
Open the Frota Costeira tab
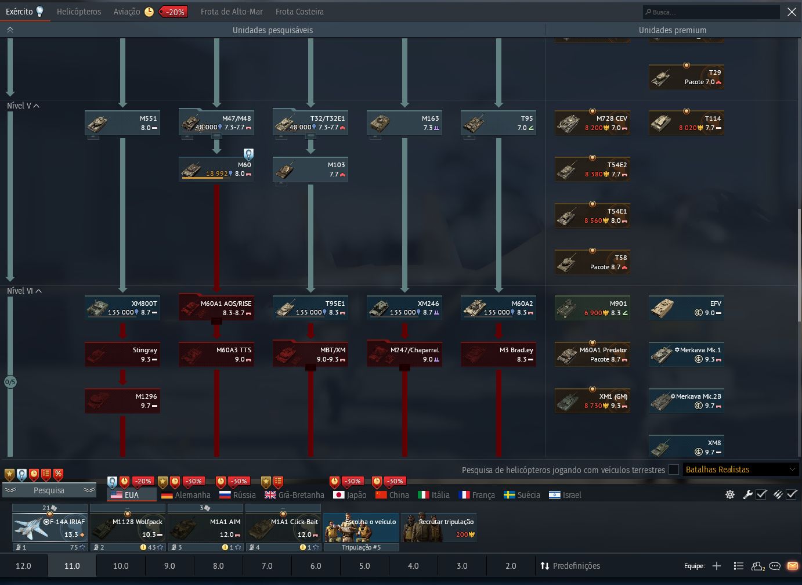click(299, 12)
